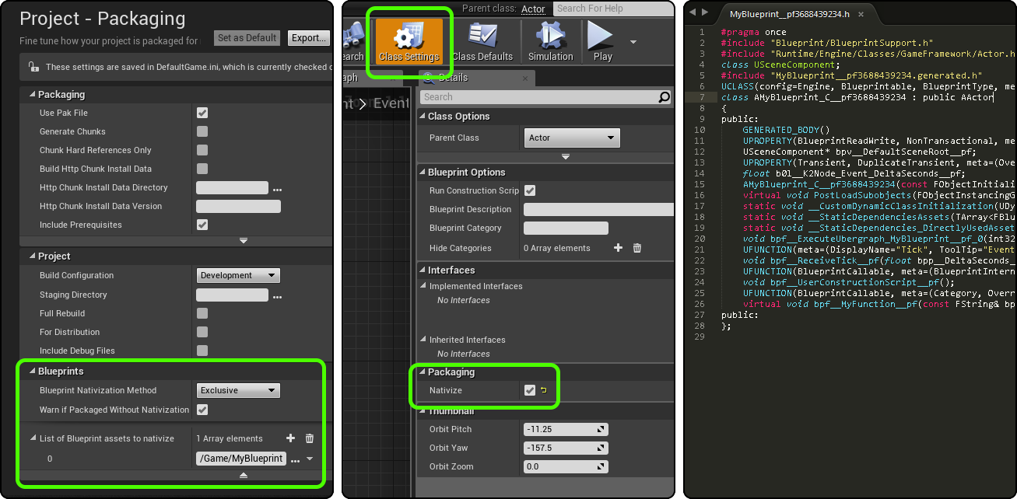Viewport: 1017px width, 499px height.
Task: Collapse Inherited Interfaces group
Action: tap(424, 340)
